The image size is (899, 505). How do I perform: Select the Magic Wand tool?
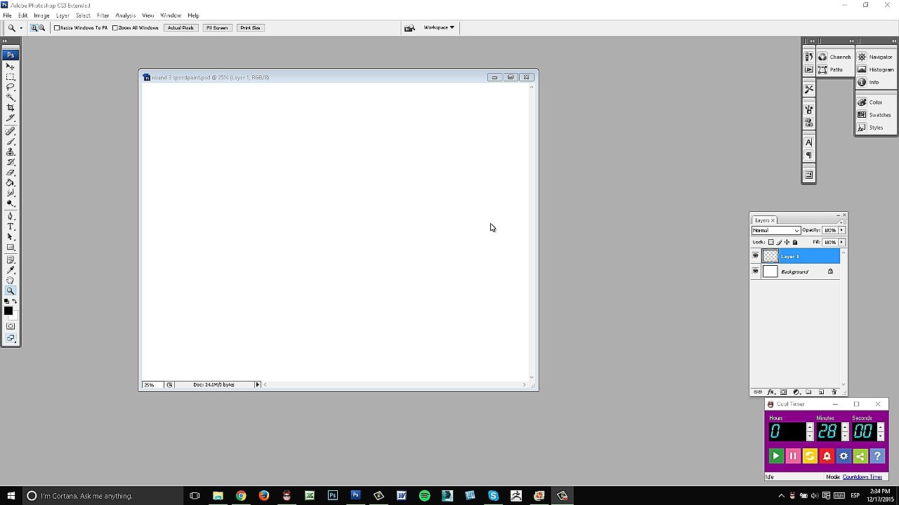11,97
